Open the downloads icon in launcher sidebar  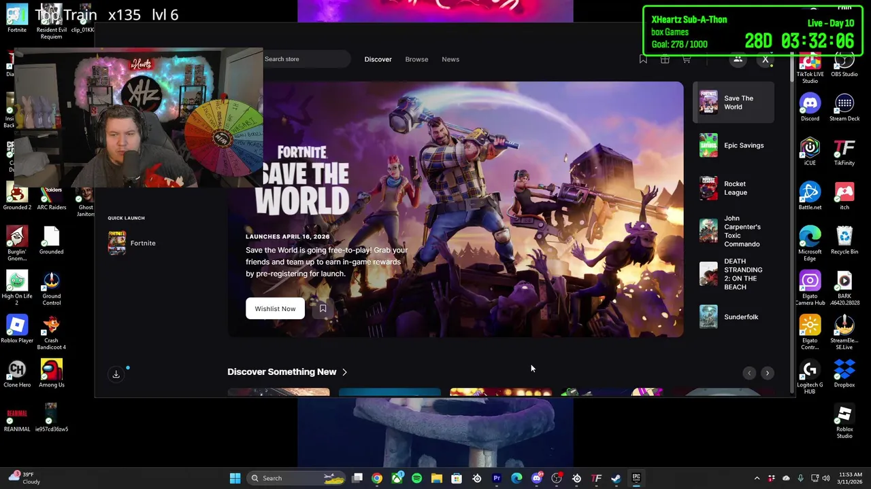(116, 374)
